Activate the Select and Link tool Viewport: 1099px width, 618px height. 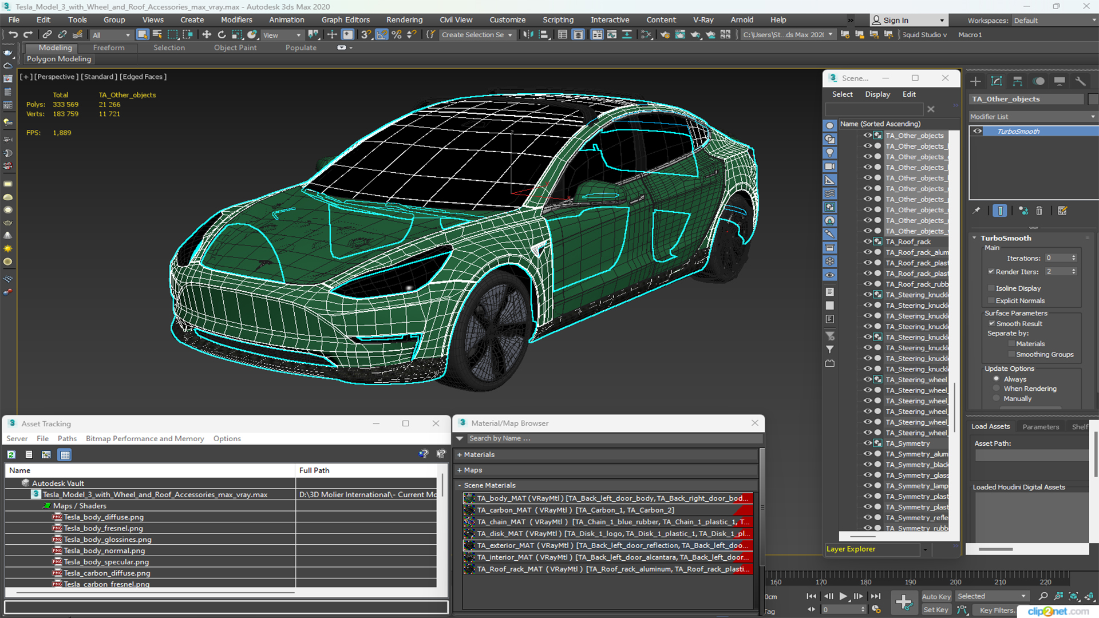tap(48, 35)
